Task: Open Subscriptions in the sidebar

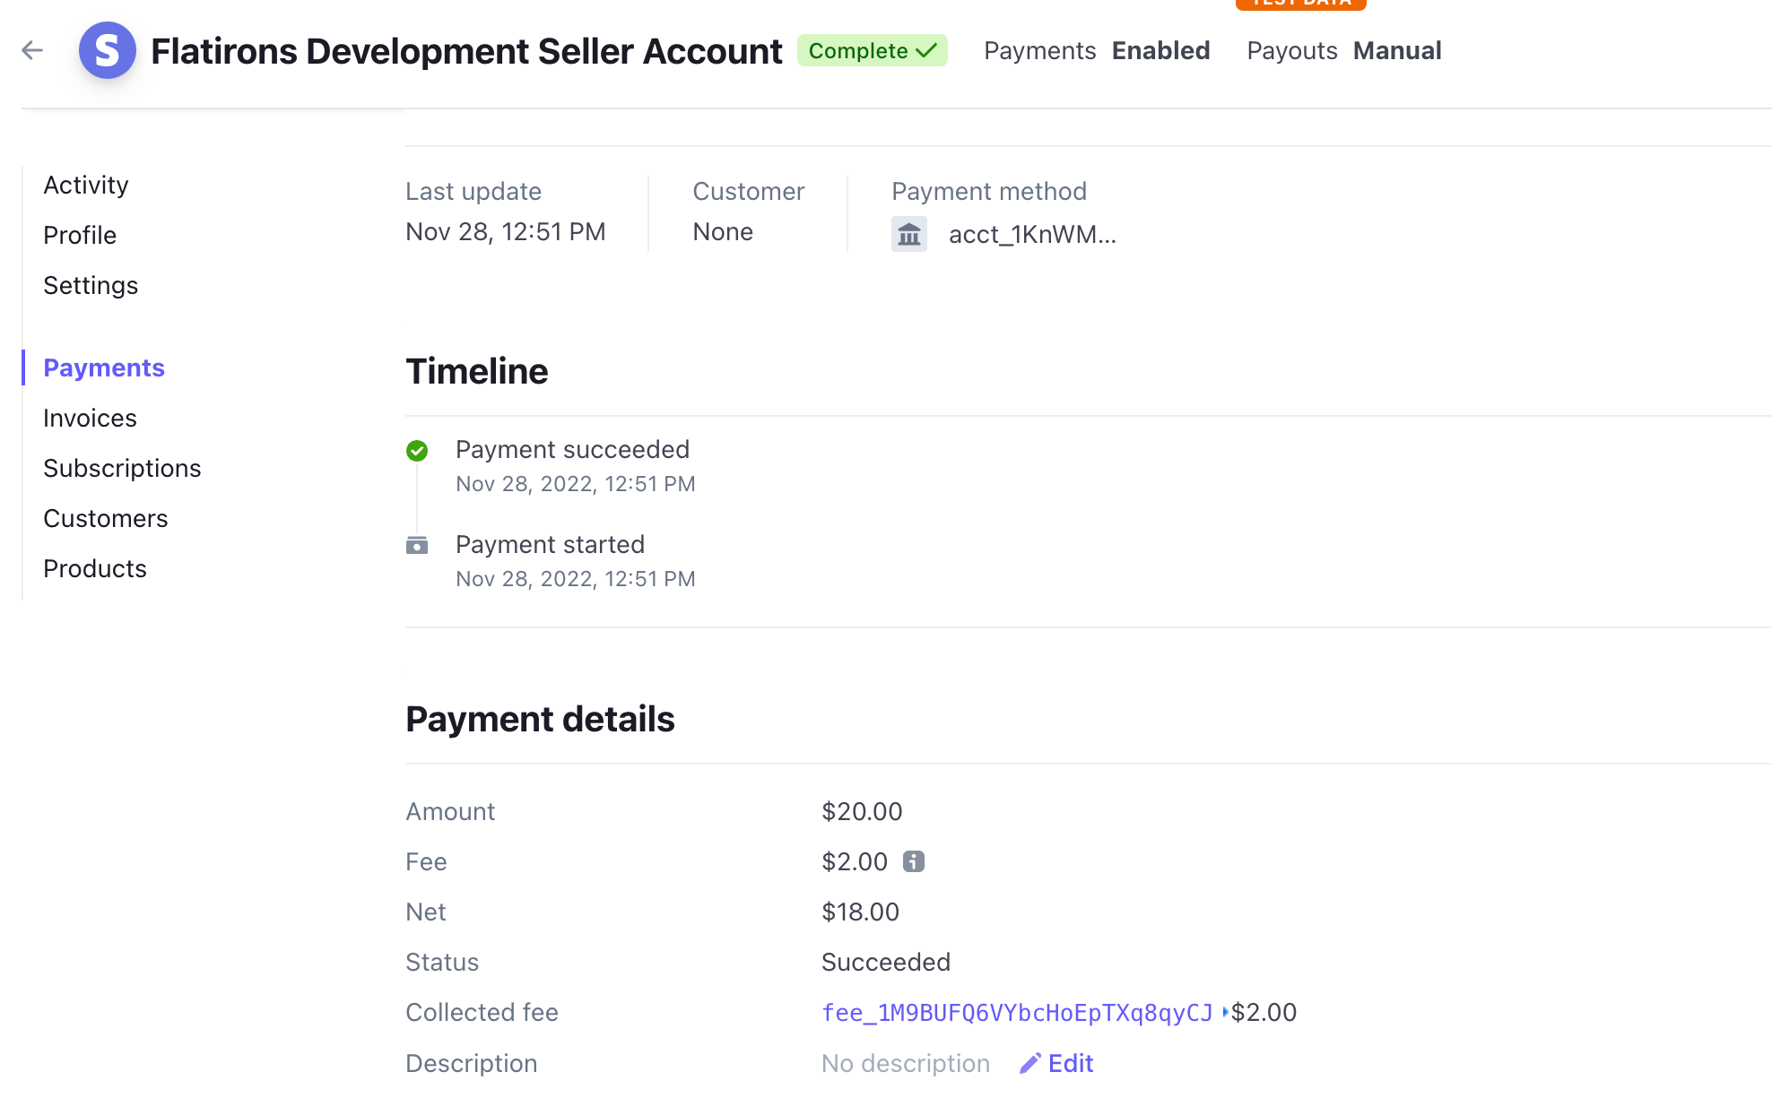Action: pos(122,468)
